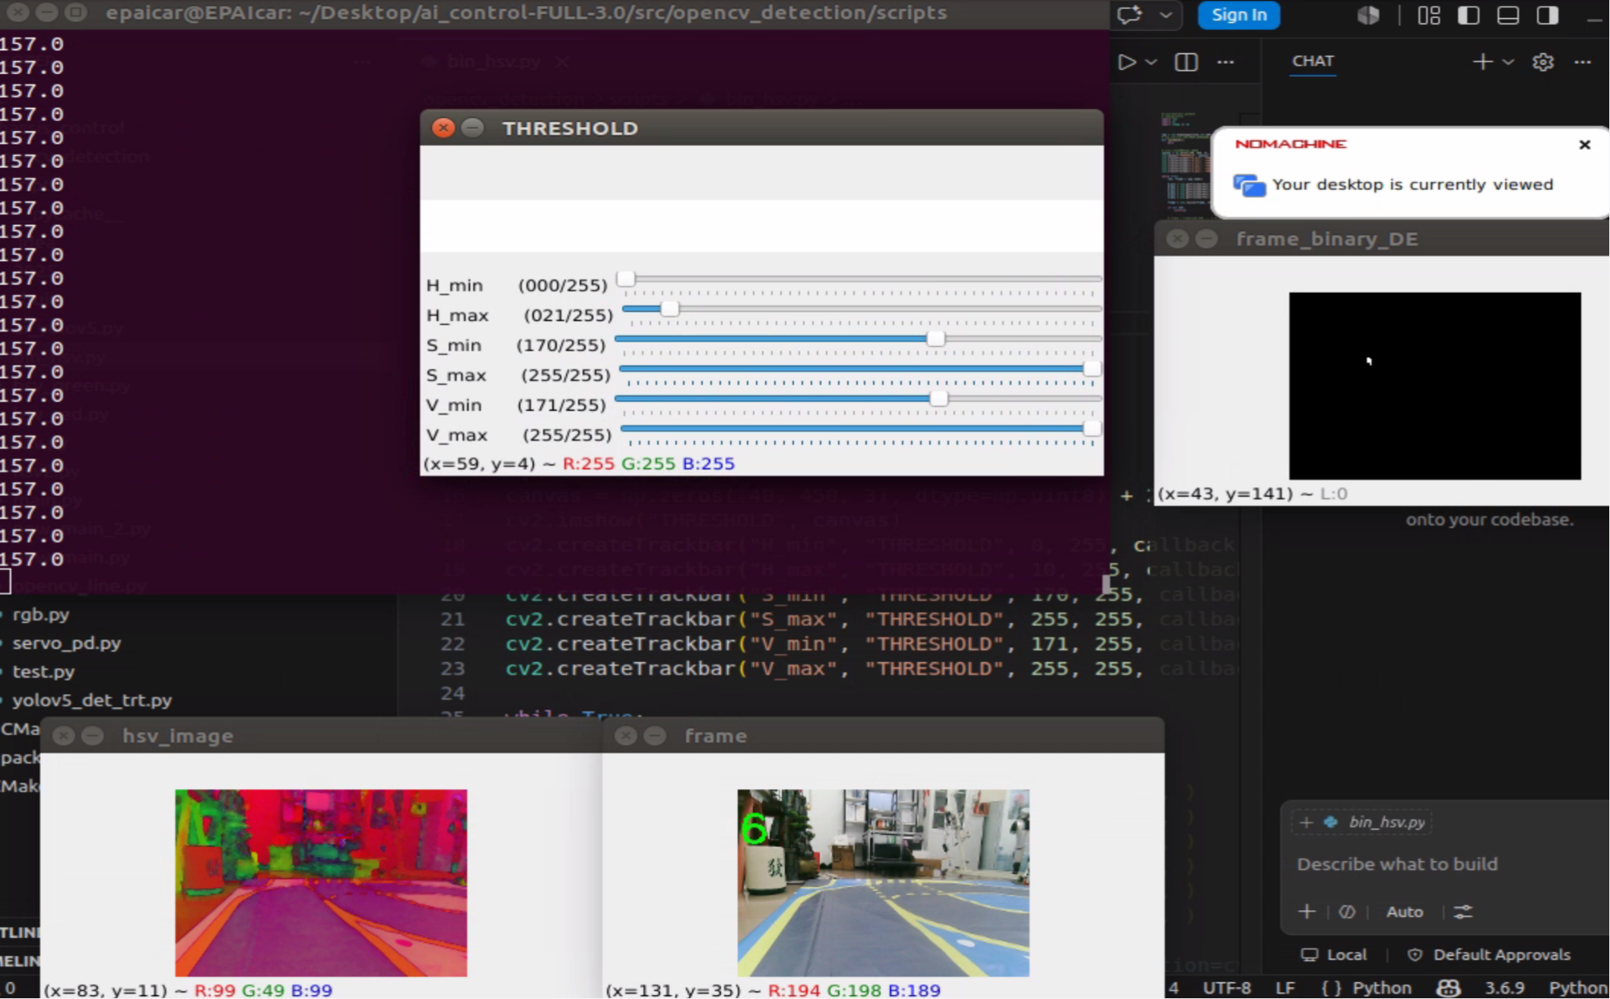Click the S_min trackbar handle
1610x999 pixels.
[935, 339]
